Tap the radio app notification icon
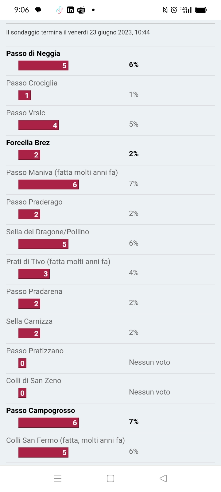Viewport: 221px width, 492px height. (x=81, y=10)
